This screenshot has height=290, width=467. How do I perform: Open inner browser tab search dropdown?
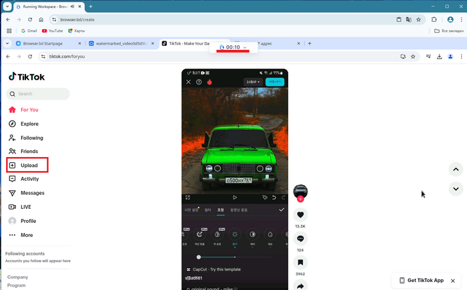point(7,43)
